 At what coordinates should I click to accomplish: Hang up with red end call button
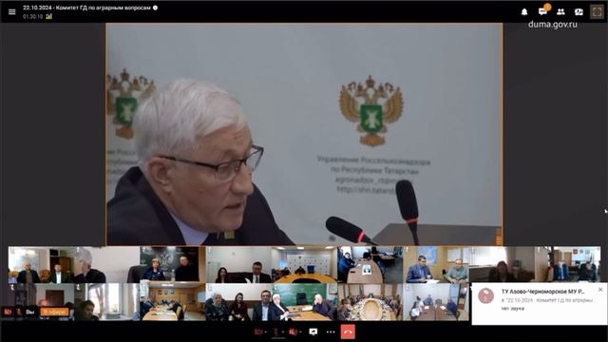(348, 332)
